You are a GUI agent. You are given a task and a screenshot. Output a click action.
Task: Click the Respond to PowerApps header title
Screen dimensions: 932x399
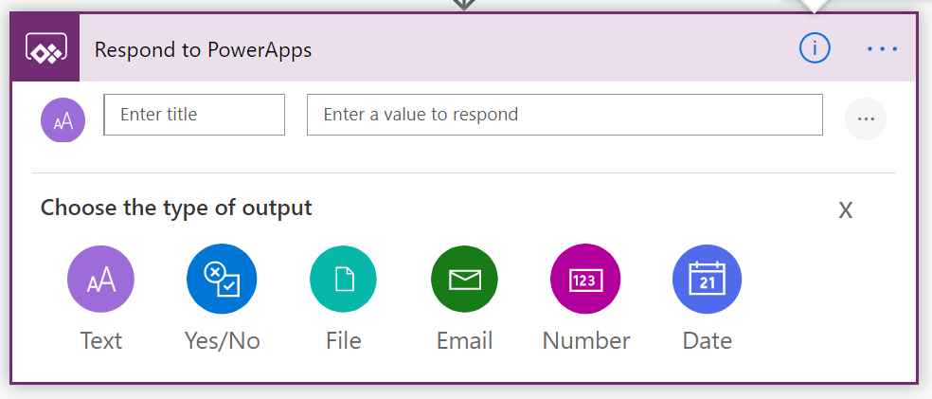click(204, 50)
